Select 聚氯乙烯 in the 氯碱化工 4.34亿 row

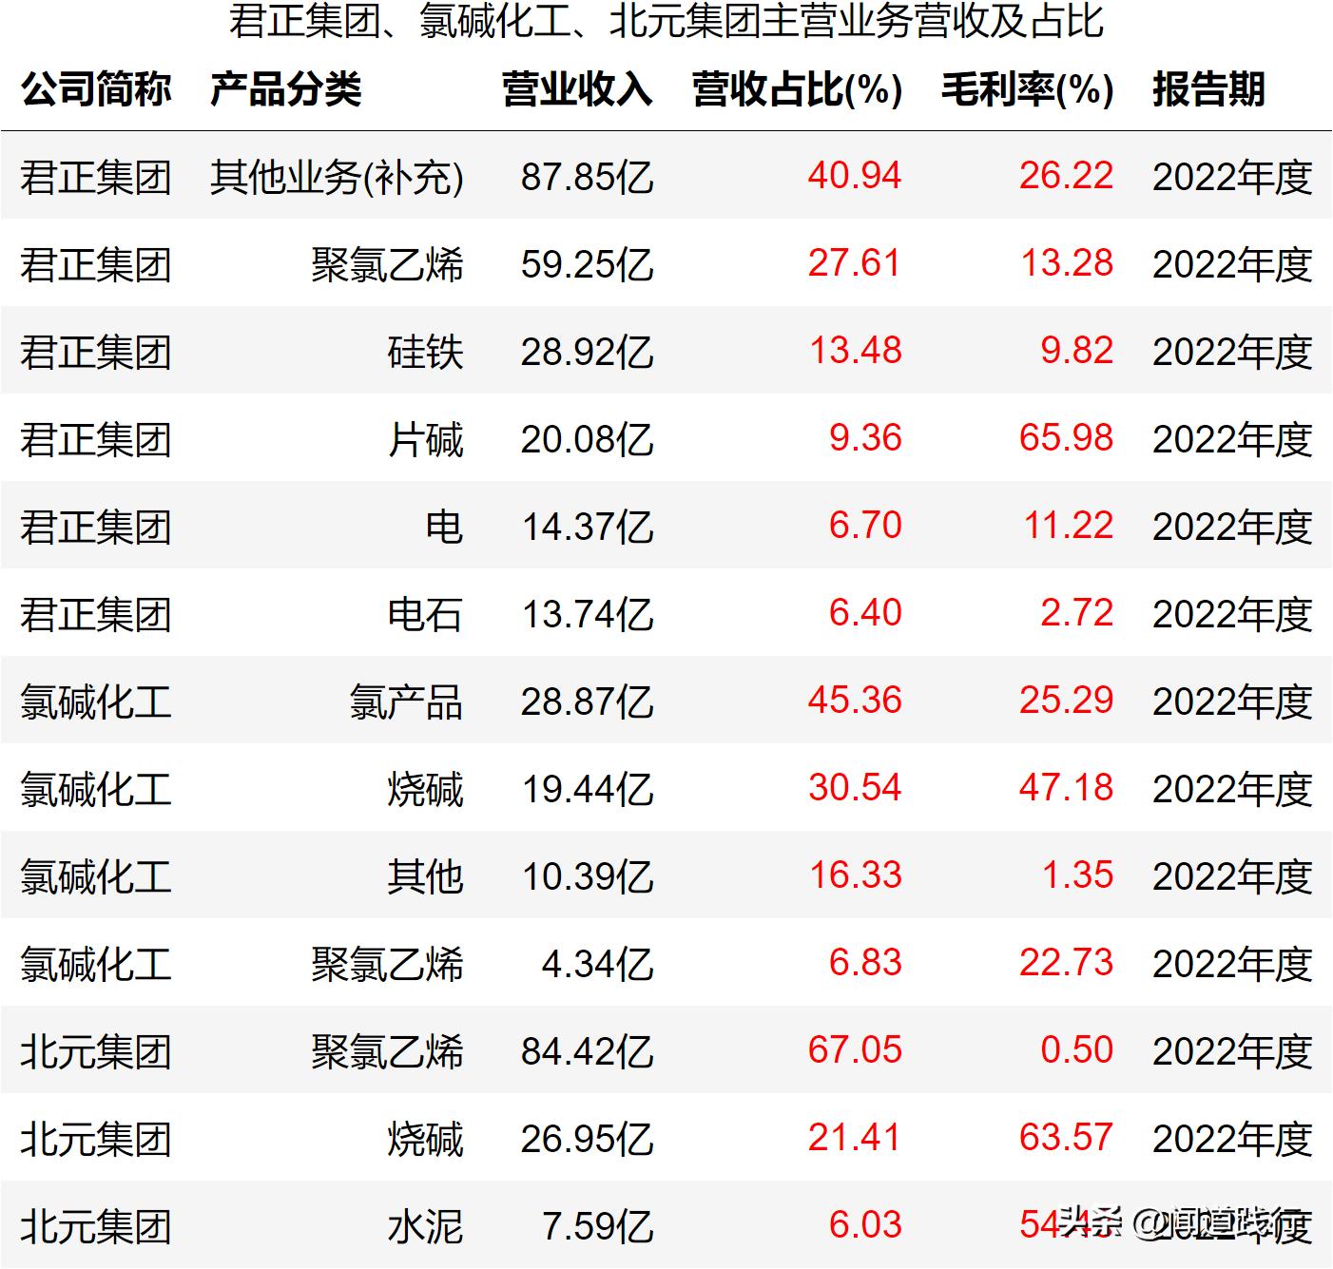click(x=388, y=964)
